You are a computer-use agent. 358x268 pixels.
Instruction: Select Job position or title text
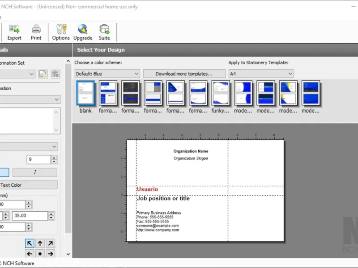point(163,198)
